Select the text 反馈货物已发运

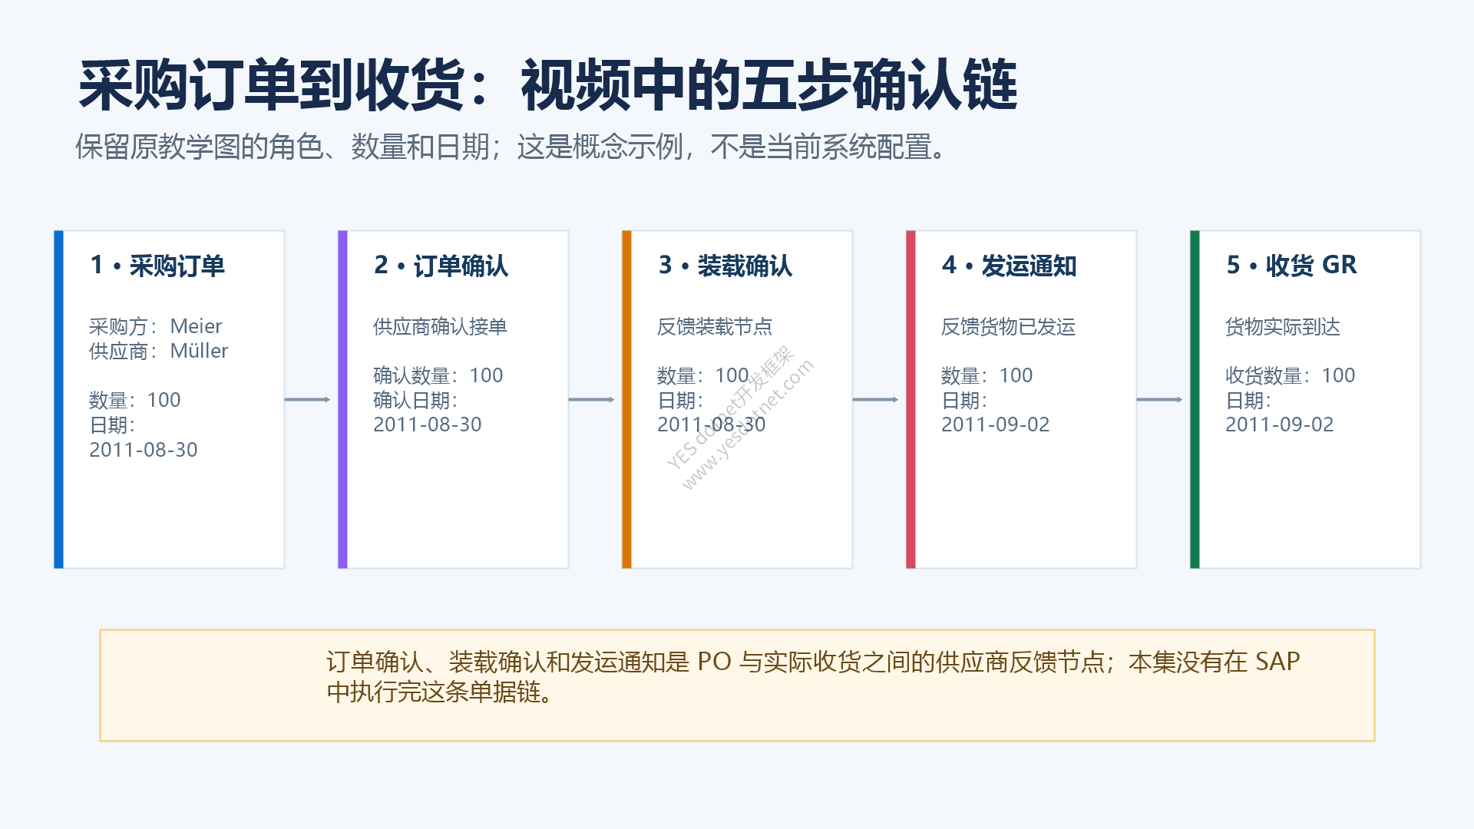click(x=1009, y=326)
